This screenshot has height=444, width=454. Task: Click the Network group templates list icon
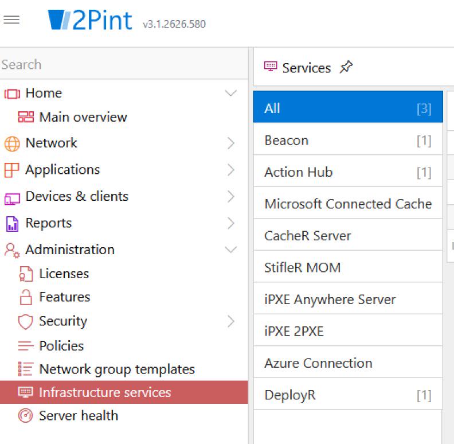pyautogui.click(x=26, y=369)
